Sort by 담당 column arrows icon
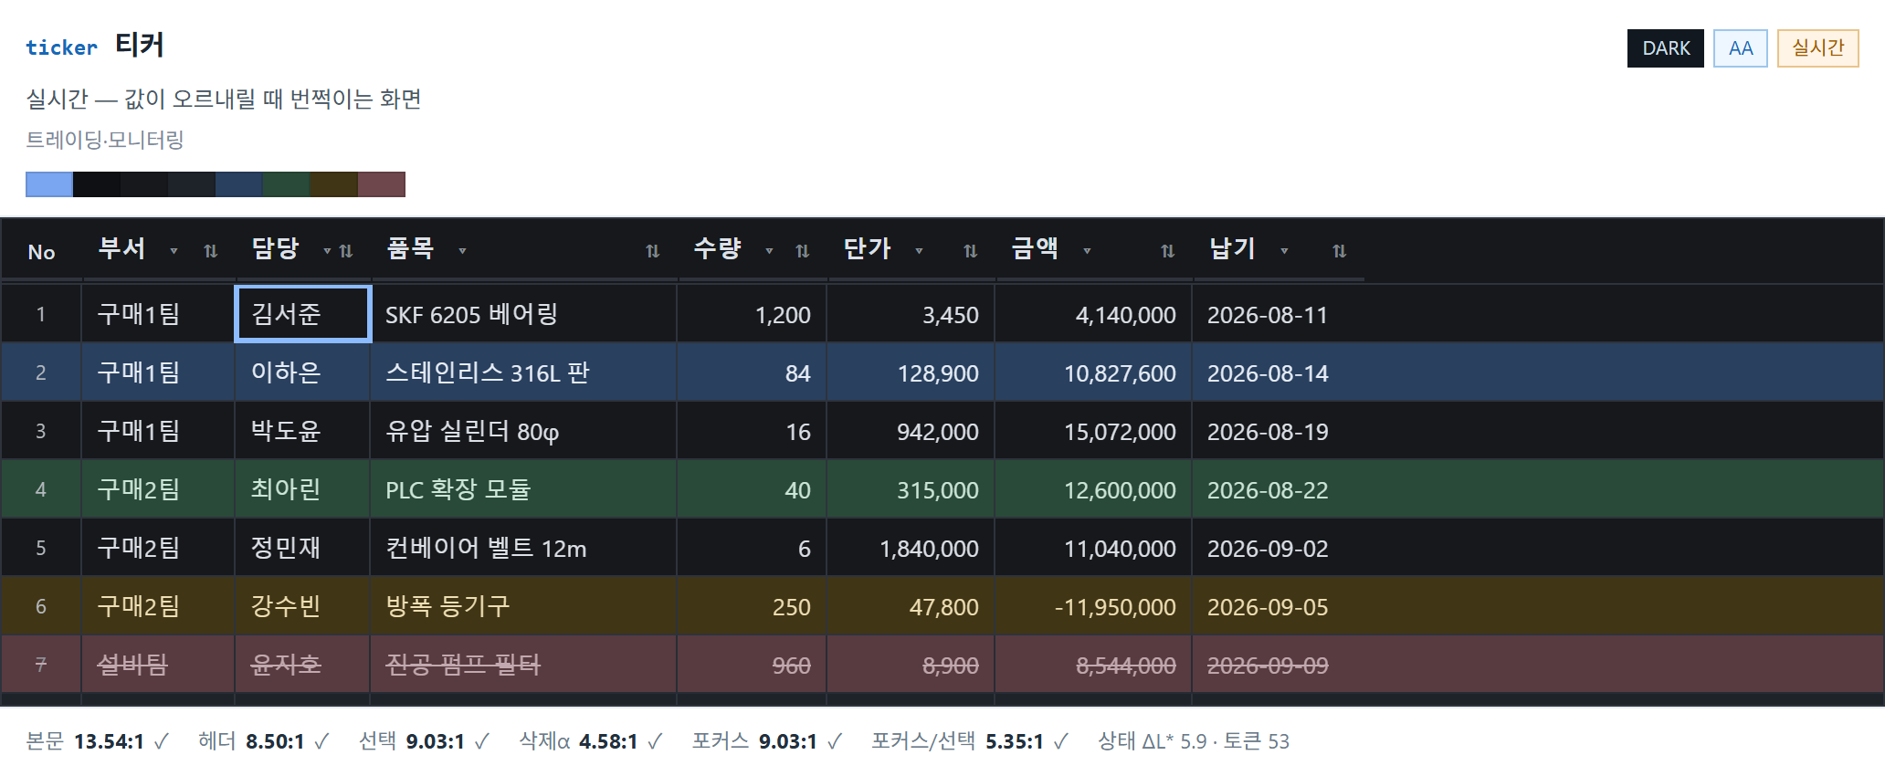The height and width of the screenshot is (776, 1885). [x=346, y=251]
